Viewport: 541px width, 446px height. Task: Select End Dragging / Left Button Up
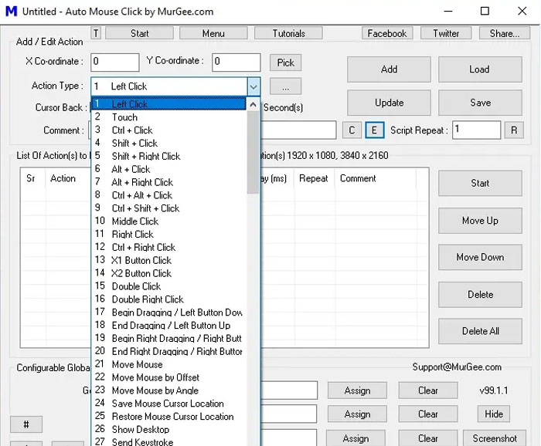pyautogui.click(x=168, y=326)
